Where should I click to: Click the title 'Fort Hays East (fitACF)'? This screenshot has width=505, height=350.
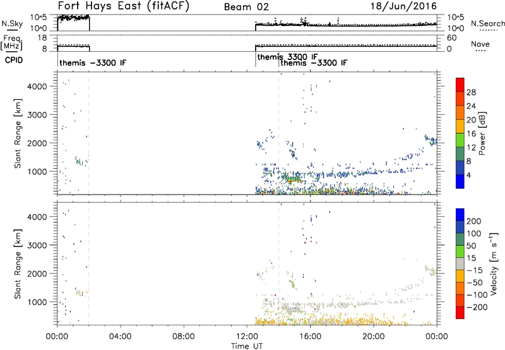[x=123, y=6]
